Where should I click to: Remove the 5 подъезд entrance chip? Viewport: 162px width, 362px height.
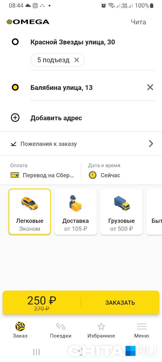pos(76,60)
